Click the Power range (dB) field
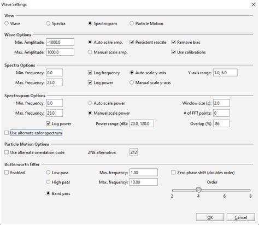 pos(142,123)
